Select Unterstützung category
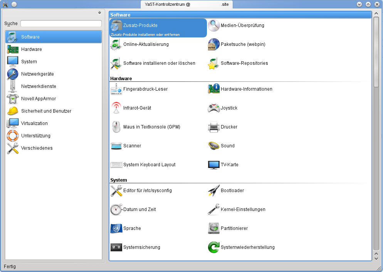Viewport: 383px width, 272px height. click(x=54, y=136)
